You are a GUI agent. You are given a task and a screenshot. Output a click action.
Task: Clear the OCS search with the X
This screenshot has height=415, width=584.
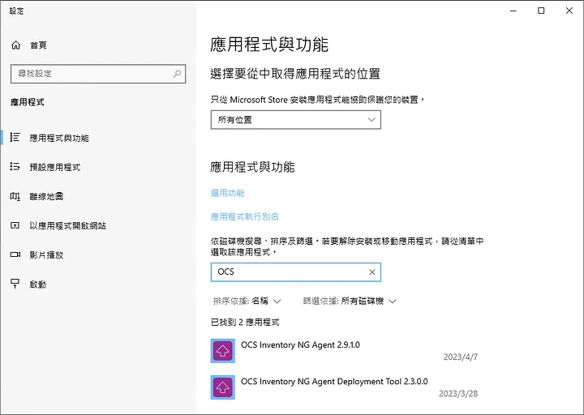(372, 272)
